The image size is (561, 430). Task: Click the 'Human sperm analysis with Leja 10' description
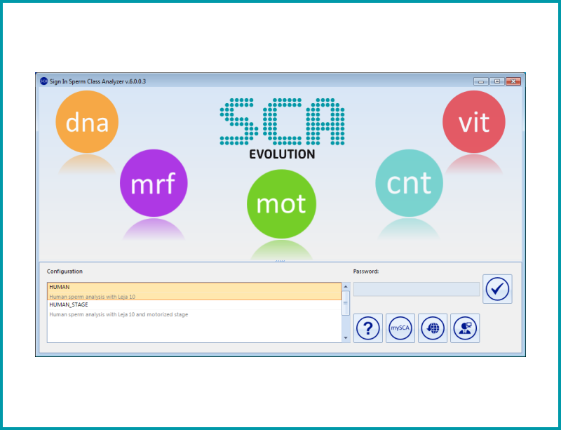click(x=93, y=297)
